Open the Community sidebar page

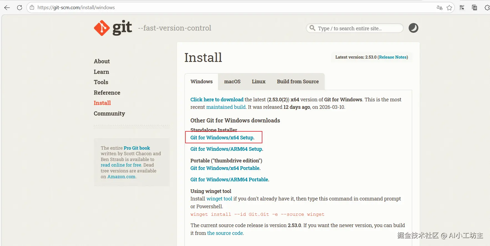click(x=109, y=114)
